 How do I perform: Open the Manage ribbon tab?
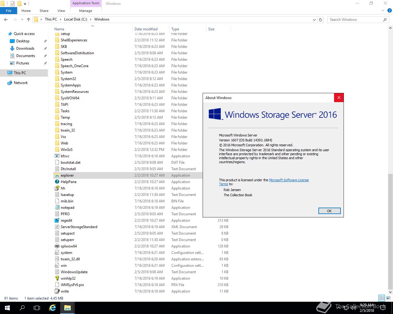click(86, 11)
